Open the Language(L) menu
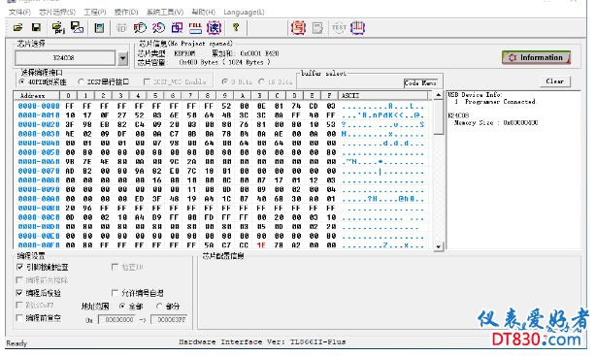Image resolution: width=596 pixels, height=356 pixels. 244,13
